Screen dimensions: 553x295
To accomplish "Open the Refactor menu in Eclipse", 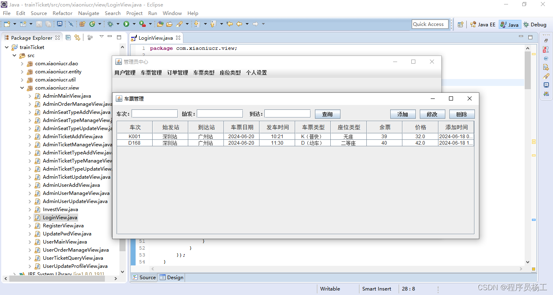I will 62,13.
